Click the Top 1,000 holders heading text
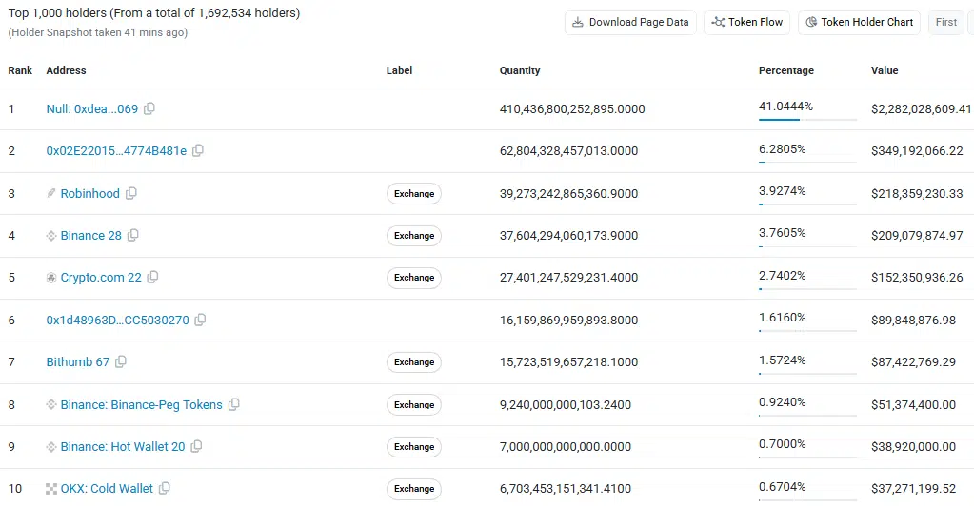The image size is (974, 506). [154, 13]
